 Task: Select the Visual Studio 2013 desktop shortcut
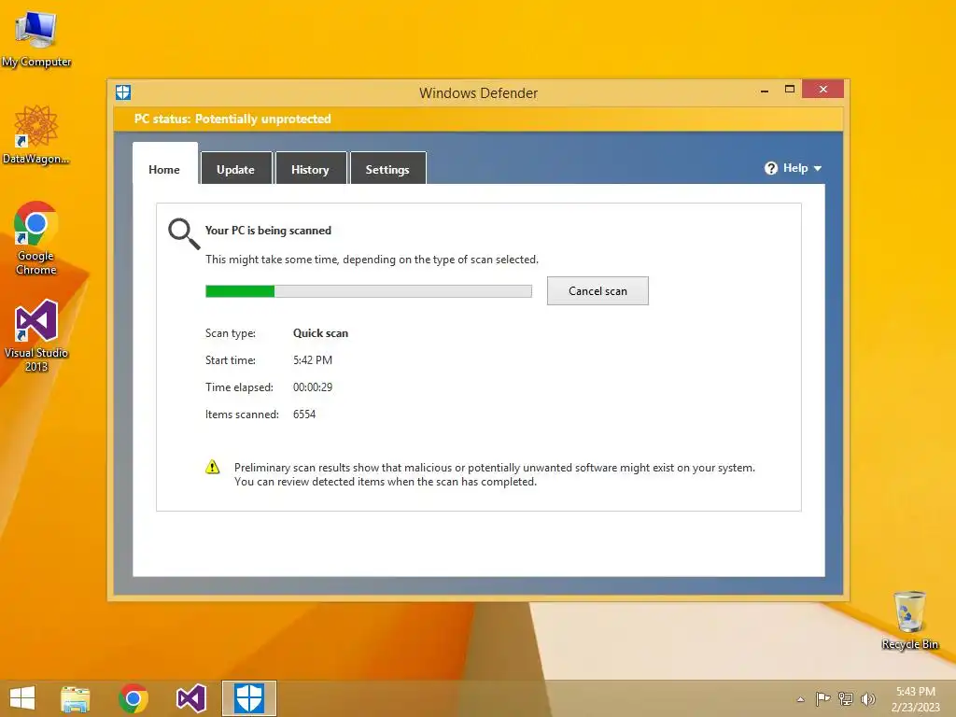pos(36,335)
